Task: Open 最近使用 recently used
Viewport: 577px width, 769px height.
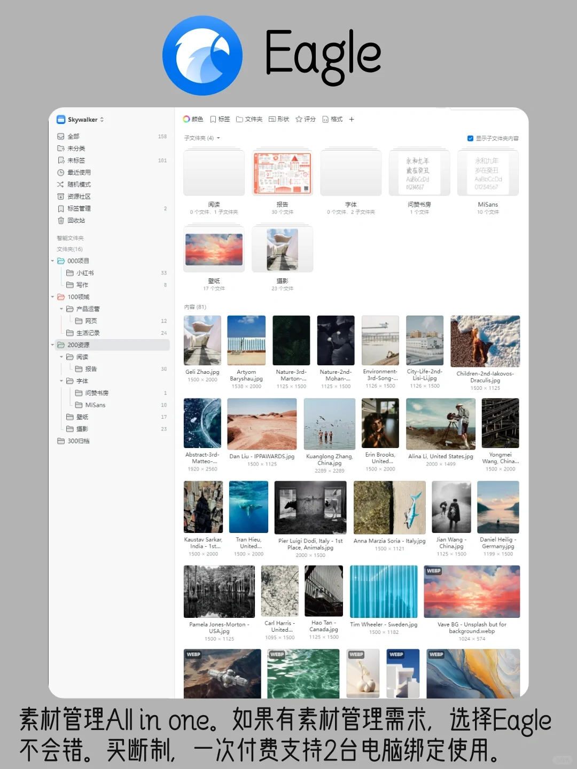Action: [111, 172]
